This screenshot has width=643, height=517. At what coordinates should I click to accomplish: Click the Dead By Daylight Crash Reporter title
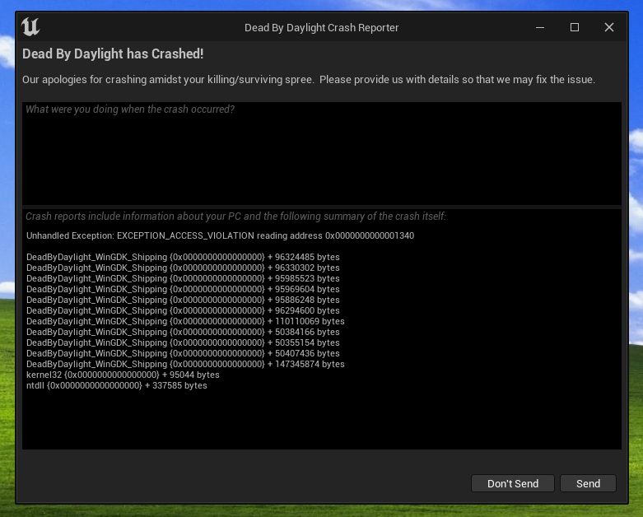tap(321, 27)
